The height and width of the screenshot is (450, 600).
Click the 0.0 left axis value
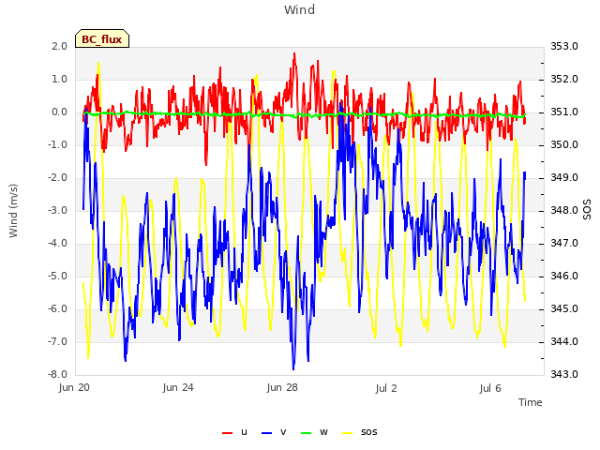[60, 112]
